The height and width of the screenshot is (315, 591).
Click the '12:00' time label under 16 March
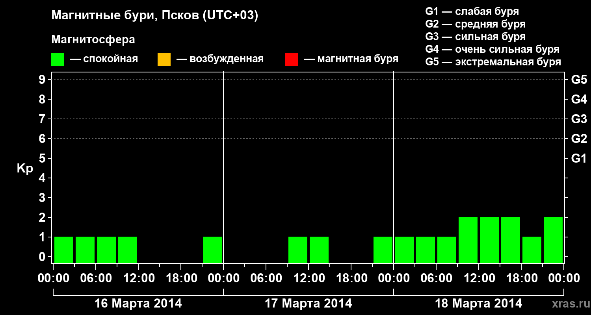point(138,278)
